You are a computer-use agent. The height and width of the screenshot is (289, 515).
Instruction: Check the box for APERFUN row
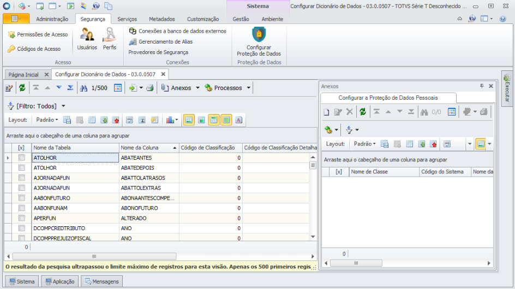point(22,219)
